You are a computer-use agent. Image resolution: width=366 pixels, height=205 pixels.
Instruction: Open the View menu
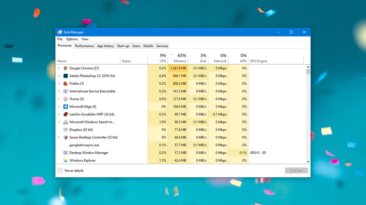tap(85, 39)
